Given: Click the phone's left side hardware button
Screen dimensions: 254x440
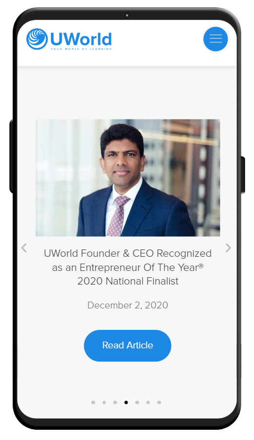Looking at the screenshot, I should coord(11,156).
